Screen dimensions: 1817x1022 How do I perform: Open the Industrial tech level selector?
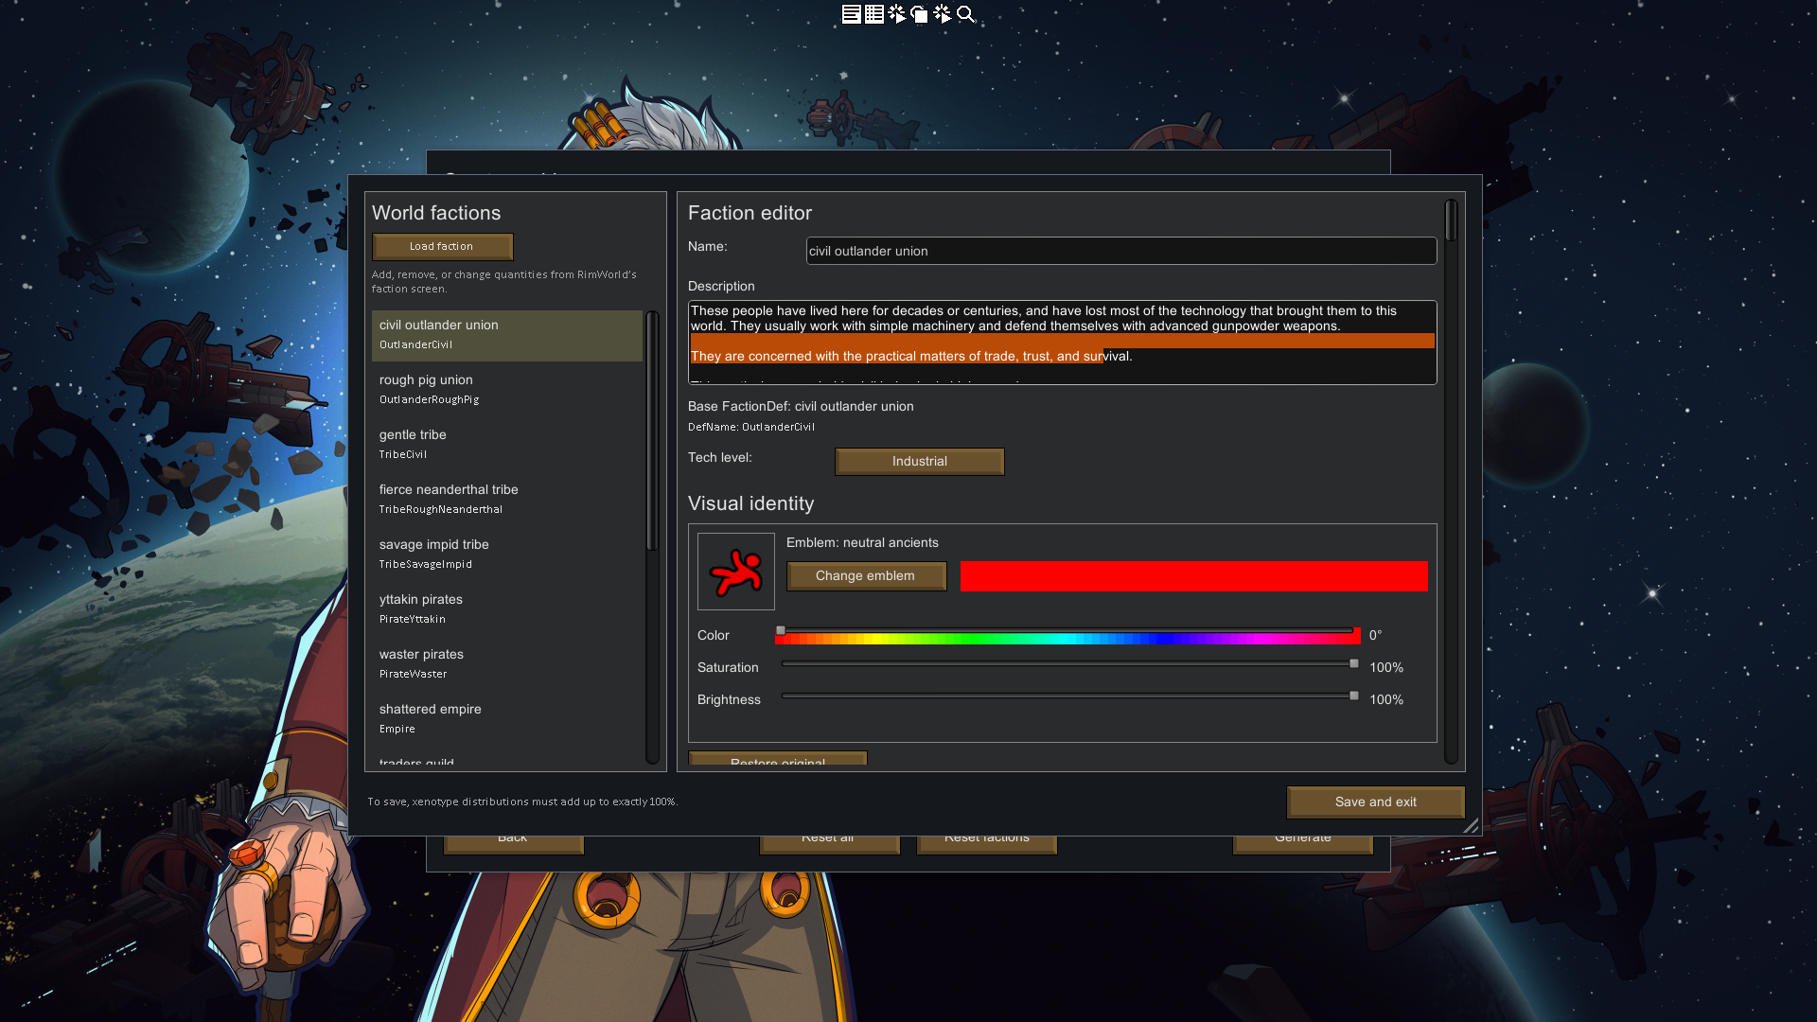pos(919,462)
